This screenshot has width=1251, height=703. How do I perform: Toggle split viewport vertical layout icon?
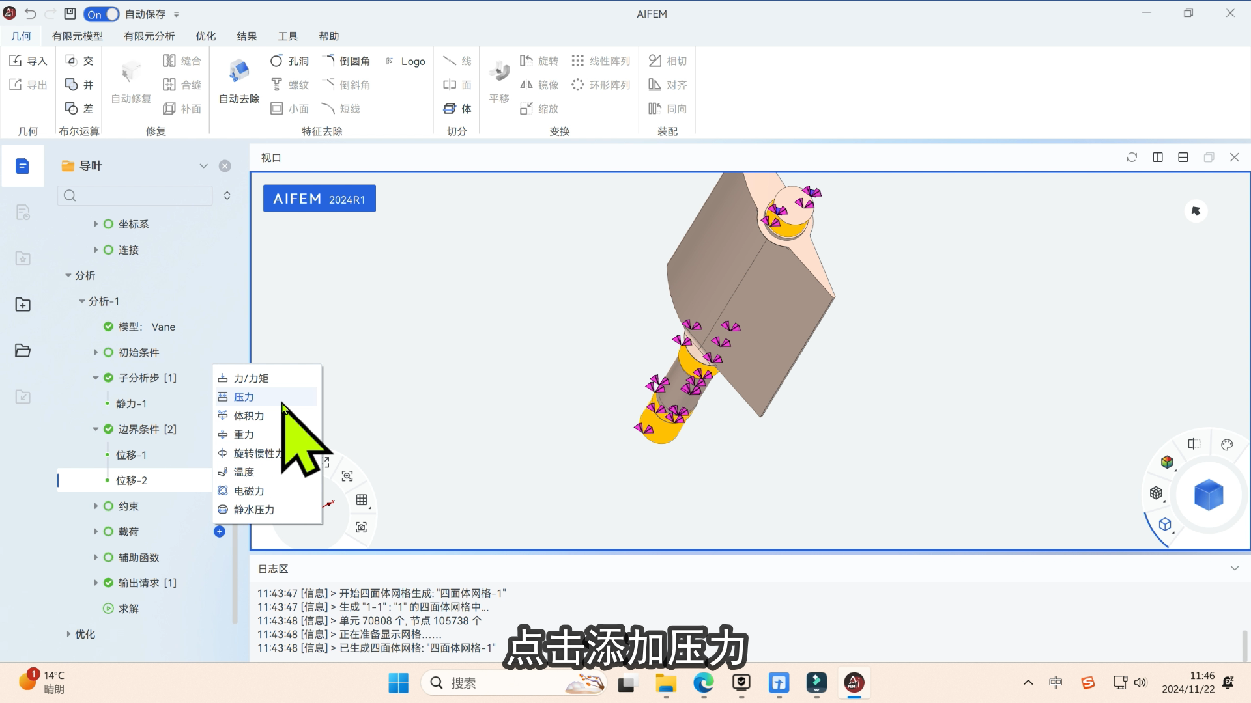[1158, 158]
